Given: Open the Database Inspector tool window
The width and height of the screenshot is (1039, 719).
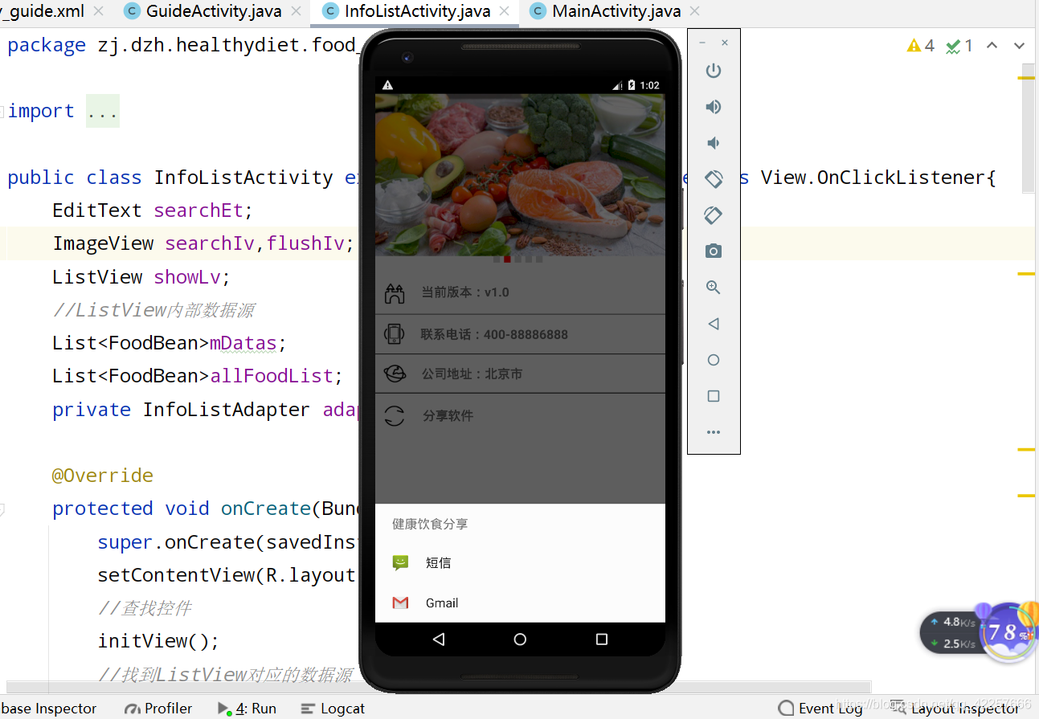Looking at the screenshot, I should pos(48,709).
